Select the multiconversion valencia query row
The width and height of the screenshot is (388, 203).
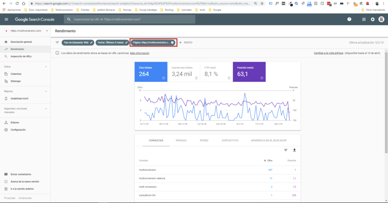click(217, 178)
